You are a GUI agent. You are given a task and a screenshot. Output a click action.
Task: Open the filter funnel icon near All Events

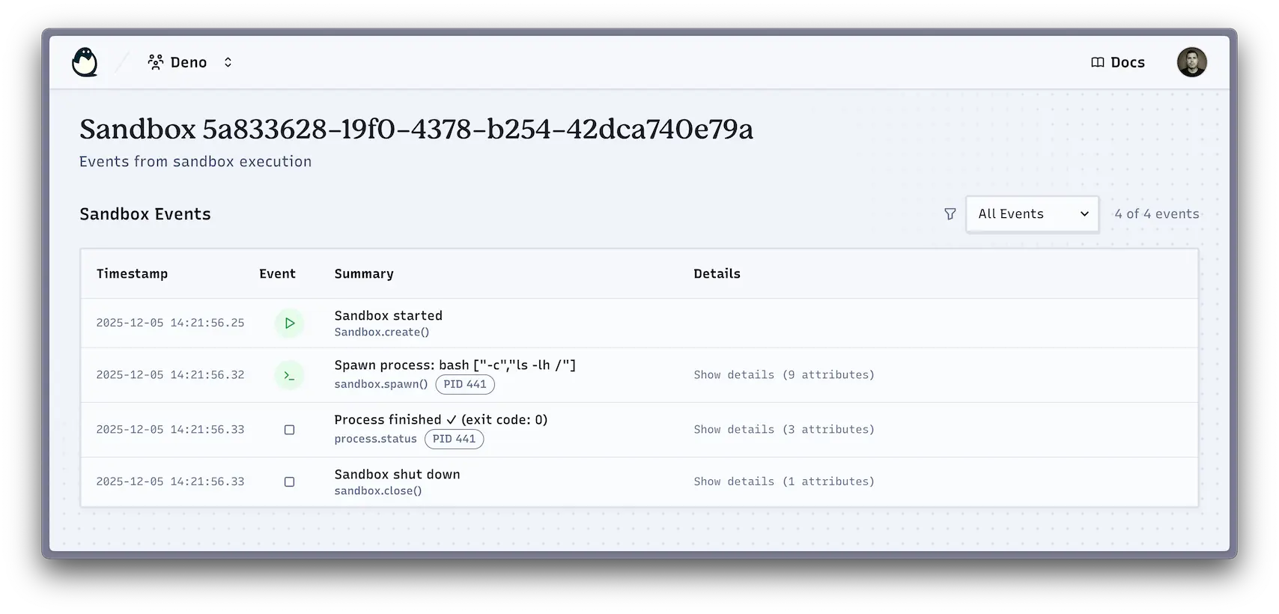pyautogui.click(x=950, y=213)
